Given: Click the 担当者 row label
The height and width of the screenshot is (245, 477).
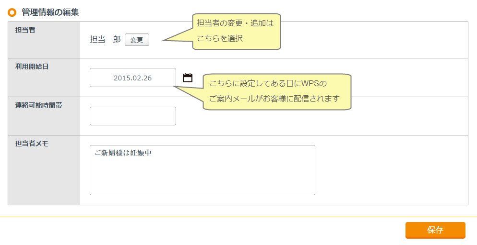Looking at the screenshot, I should pyautogui.click(x=25, y=30).
